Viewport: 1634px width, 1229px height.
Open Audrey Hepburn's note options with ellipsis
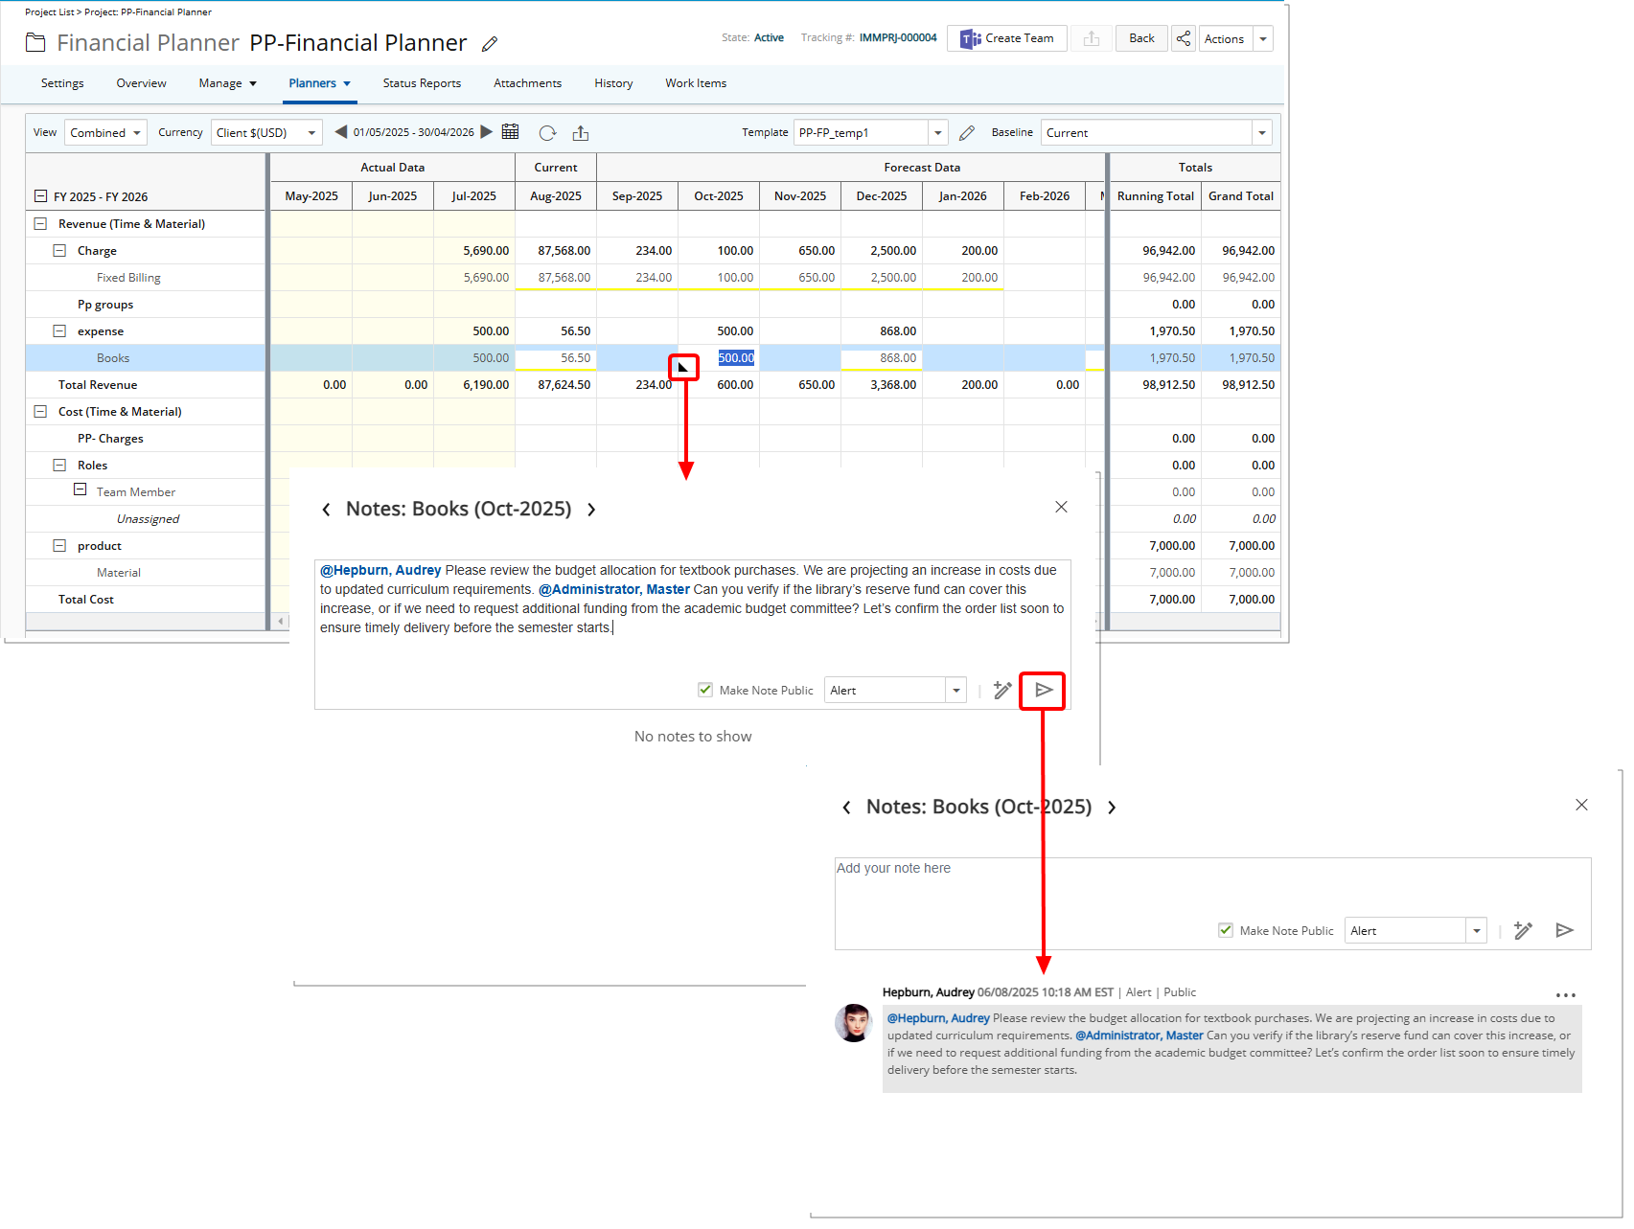point(1567,995)
